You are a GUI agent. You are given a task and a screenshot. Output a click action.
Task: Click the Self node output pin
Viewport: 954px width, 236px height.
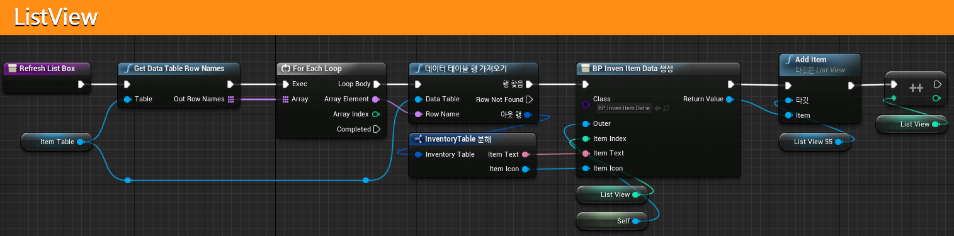point(635,221)
